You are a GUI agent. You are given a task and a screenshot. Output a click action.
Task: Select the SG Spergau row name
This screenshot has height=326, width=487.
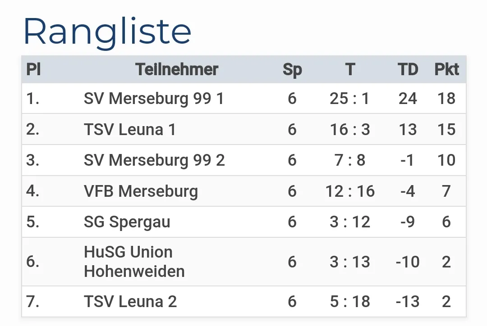[x=127, y=222]
